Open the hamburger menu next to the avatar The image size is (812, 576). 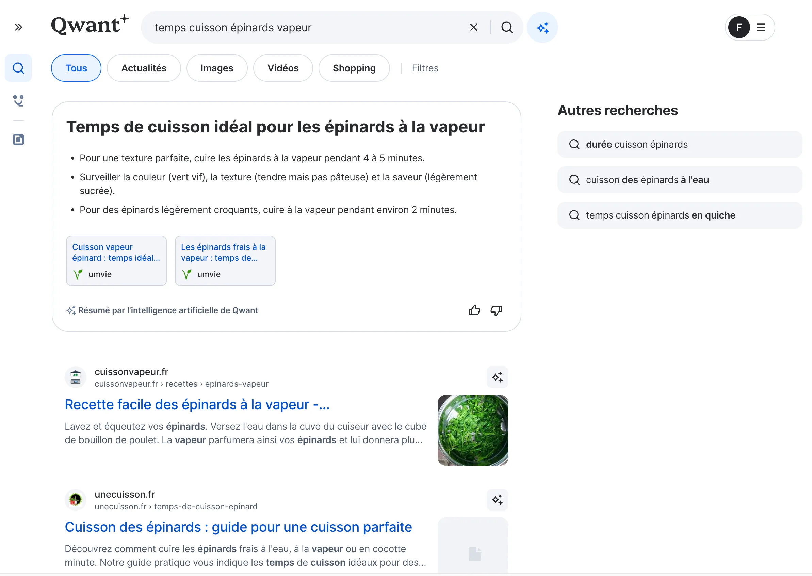click(761, 27)
